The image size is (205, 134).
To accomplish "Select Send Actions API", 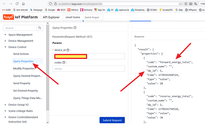I will click(x=21, y=54).
